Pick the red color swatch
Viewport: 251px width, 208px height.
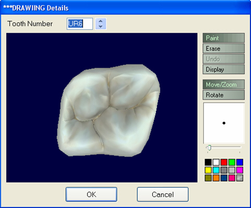point(224,162)
